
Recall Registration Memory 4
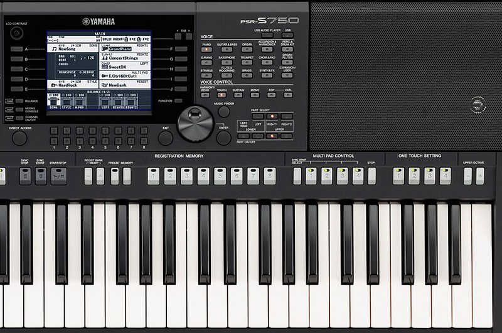click(x=203, y=176)
